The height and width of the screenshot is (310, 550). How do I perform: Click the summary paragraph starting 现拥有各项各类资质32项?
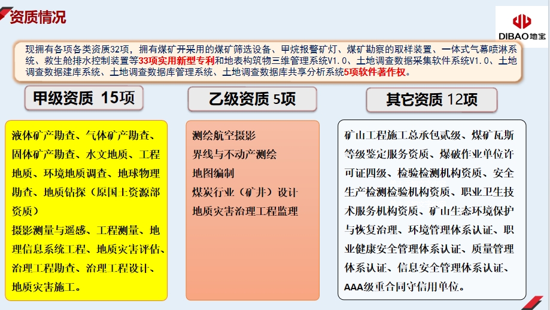[269, 61]
